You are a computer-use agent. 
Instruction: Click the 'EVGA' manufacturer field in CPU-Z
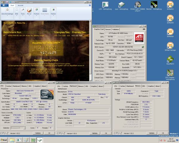(88, 91)
